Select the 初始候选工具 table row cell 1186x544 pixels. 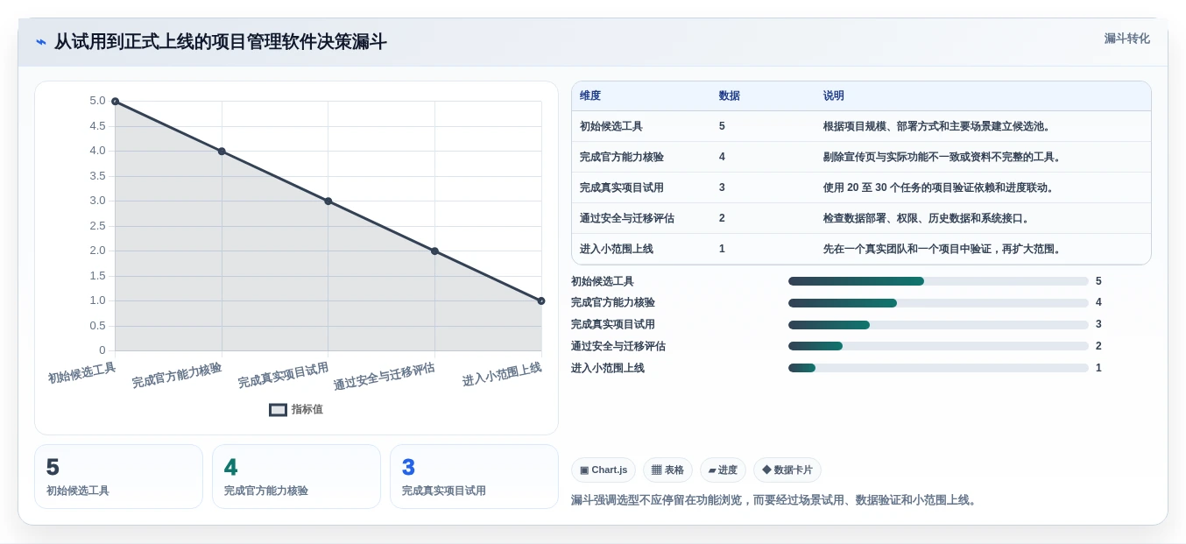click(611, 126)
